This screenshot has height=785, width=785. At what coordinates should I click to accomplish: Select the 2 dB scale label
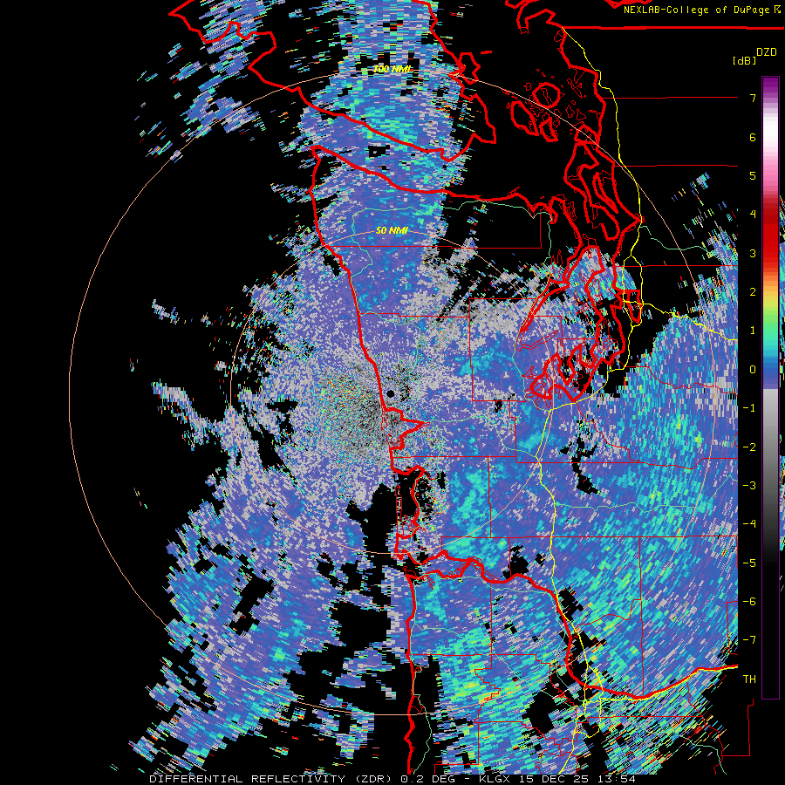753,292
